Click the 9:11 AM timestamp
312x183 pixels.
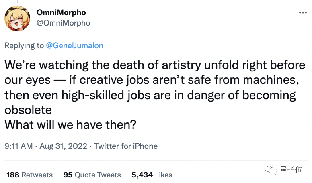(x=18, y=146)
